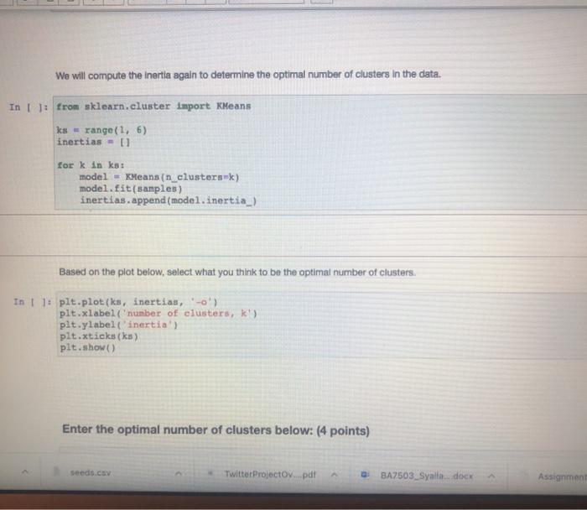The image size is (587, 510).
Task: Open the BA7503_Syalla...docx download
Action: pos(426,476)
